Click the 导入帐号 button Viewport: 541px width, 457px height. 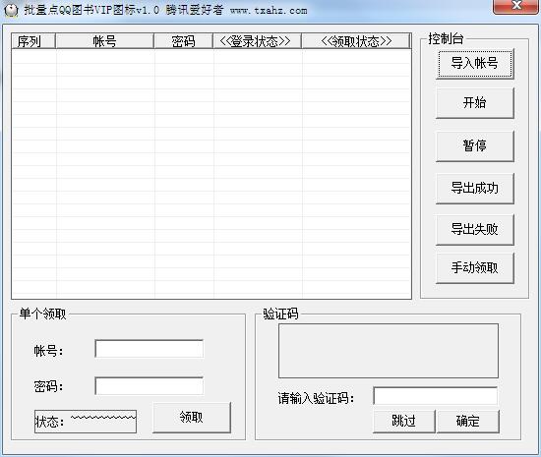[475, 64]
